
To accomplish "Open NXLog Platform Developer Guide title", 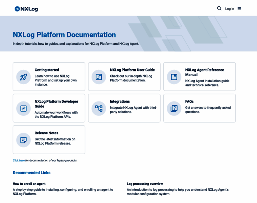I will click(x=56, y=104).
